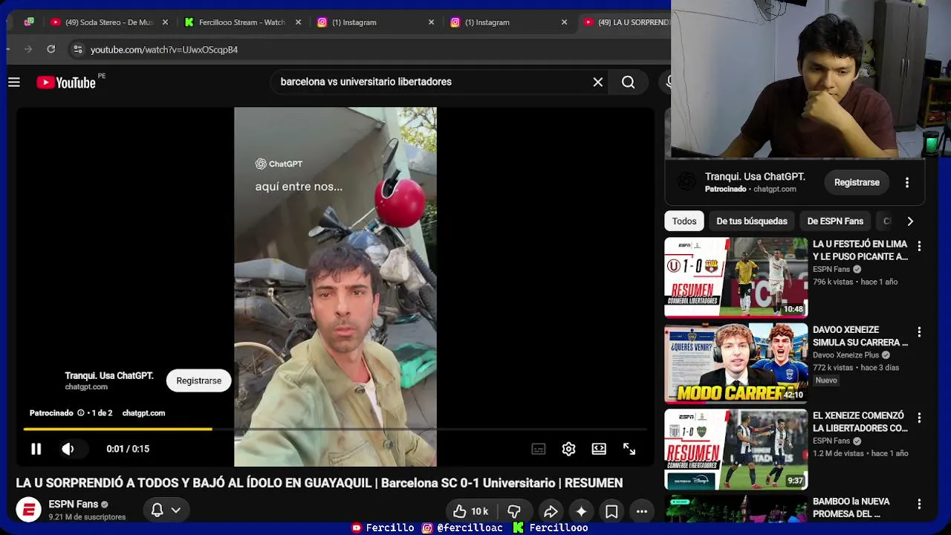
Task: Clear the search query with the X
Action: [x=598, y=82]
